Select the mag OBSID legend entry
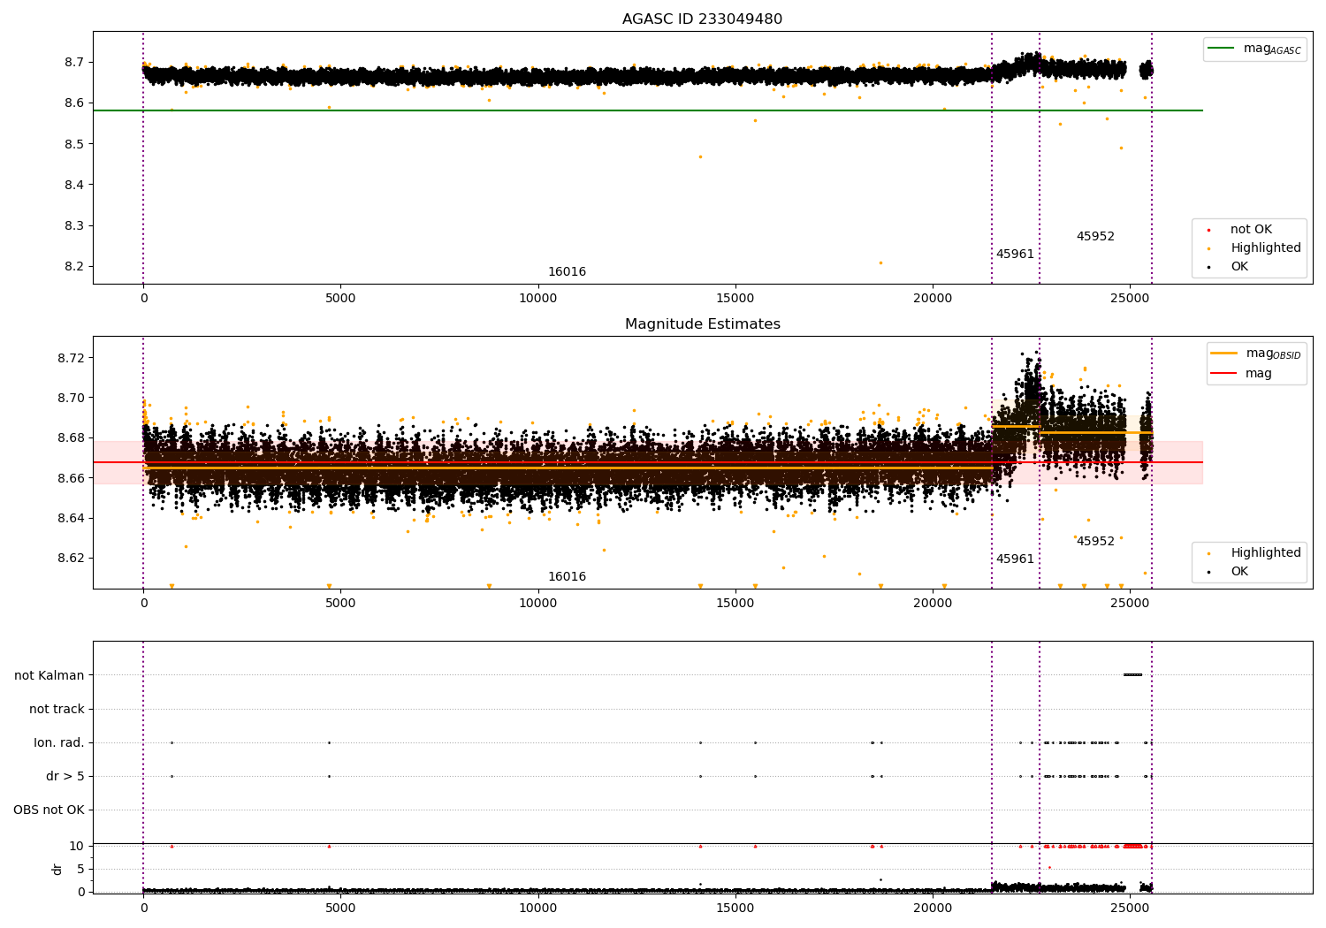The height and width of the screenshot is (928, 1326). click(1256, 354)
